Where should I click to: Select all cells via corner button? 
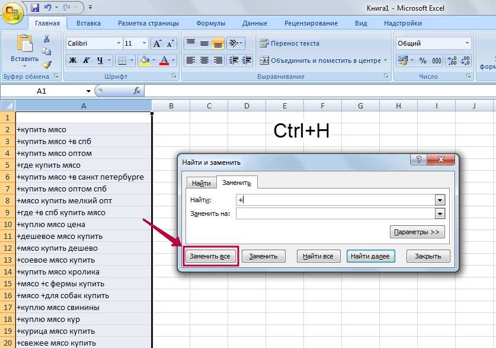point(8,106)
